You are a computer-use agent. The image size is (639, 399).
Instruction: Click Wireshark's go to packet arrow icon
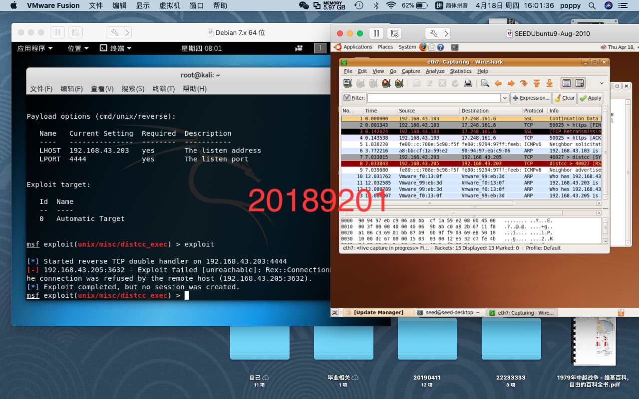pos(524,83)
